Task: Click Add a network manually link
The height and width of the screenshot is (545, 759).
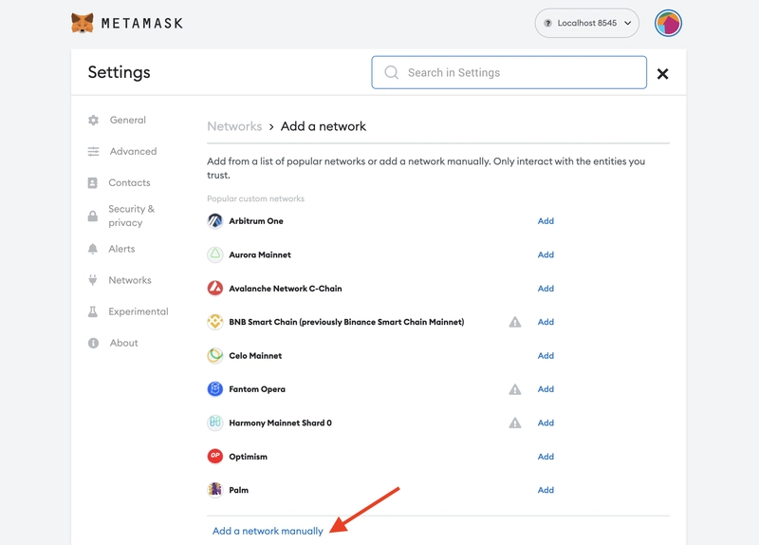Action: [268, 531]
